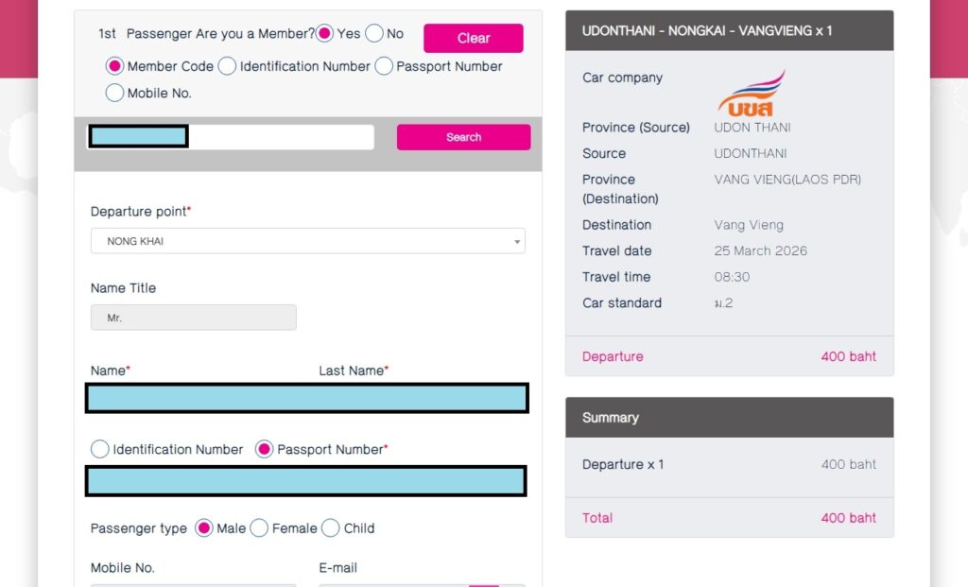968x587 pixels.
Task: Set passenger type to Female
Action: (x=259, y=528)
